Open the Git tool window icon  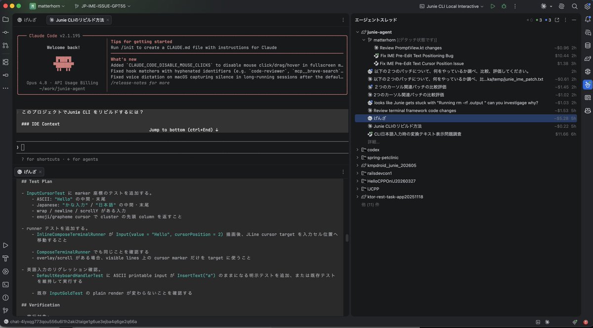click(6, 310)
